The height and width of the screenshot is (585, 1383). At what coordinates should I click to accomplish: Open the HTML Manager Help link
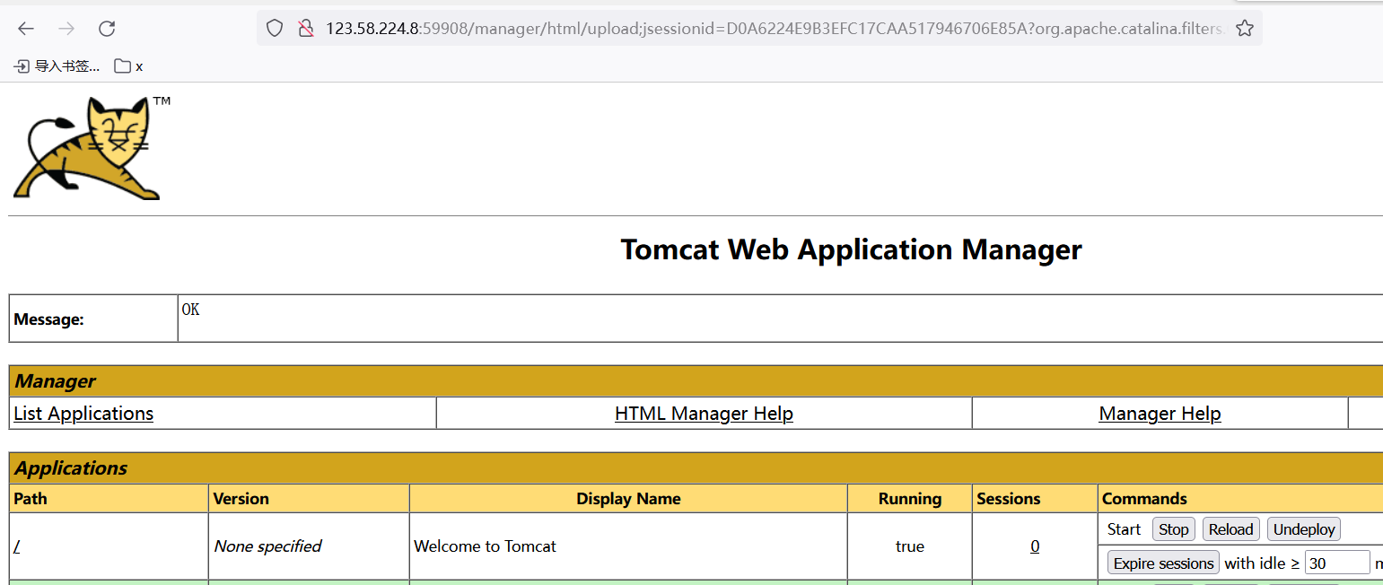704,414
